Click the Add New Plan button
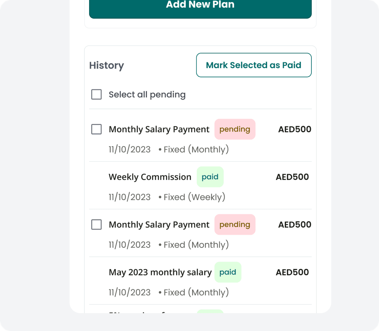The width and height of the screenshot is (379, 331). click(200, 5)
